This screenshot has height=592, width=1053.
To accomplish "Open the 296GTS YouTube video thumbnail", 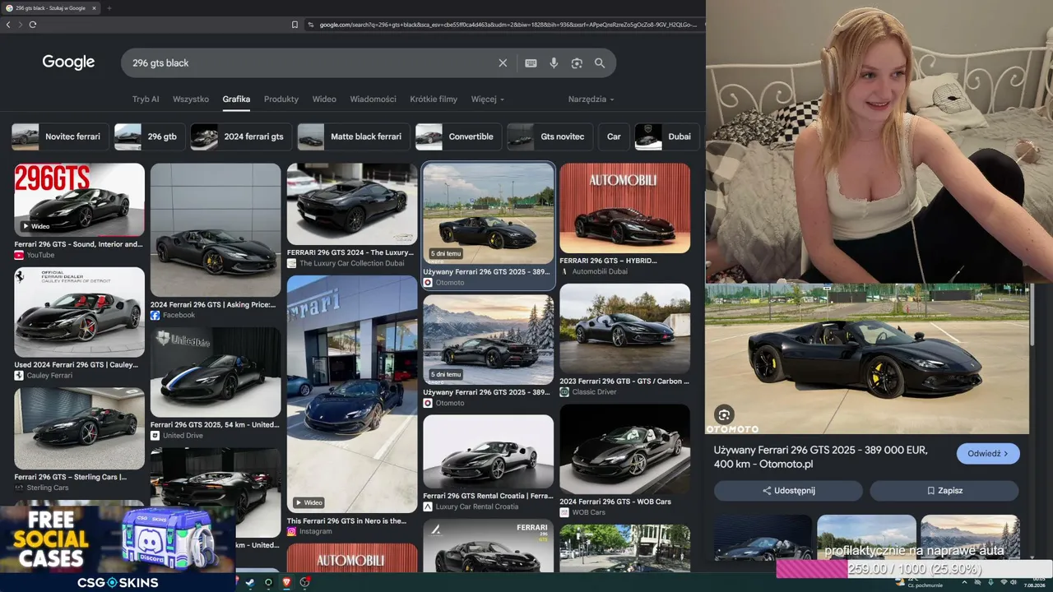I will pyautogui.click(x=79, y=200).
